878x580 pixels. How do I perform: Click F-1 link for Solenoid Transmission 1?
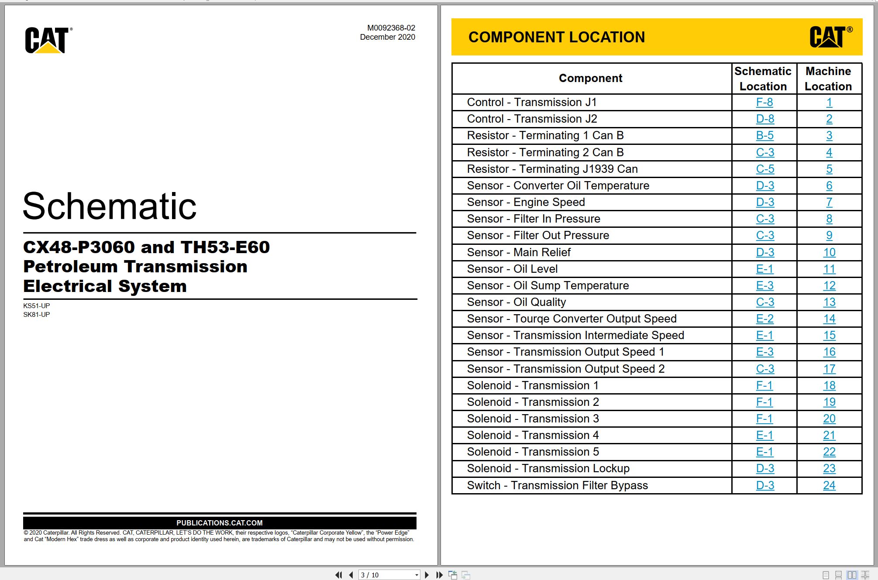tap(764, 385)
